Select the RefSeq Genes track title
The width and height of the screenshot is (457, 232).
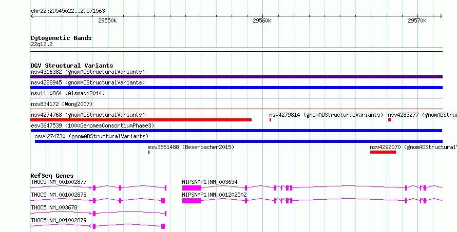pyautogui.click(x=52, y=176)
